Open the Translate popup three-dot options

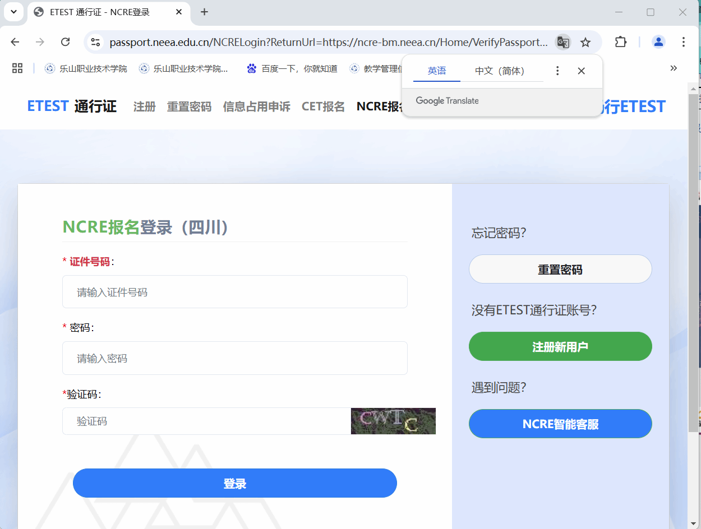pos(557,71)
